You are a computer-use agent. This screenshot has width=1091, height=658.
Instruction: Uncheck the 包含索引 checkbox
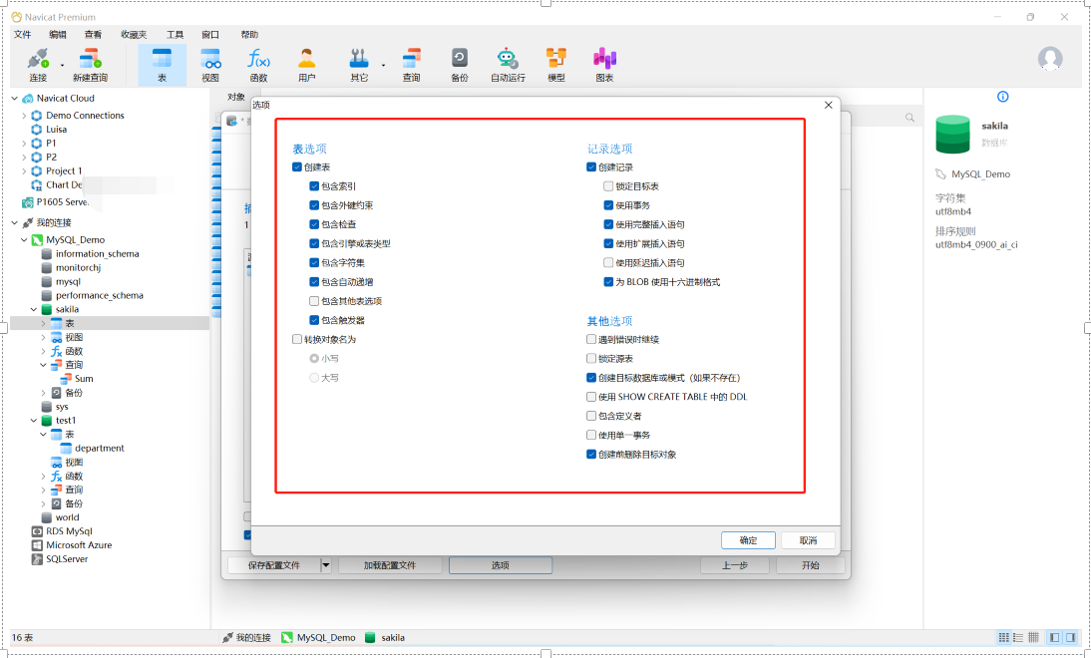[x=314, y=186]
